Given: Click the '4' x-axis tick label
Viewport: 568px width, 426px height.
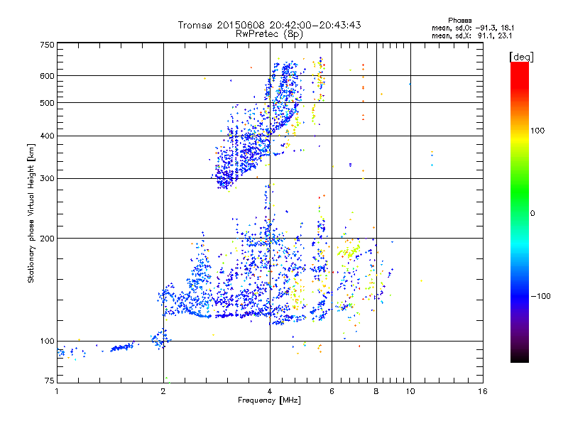Looking at the screenshot, I should pyautogui.click(x=270, y=391).
